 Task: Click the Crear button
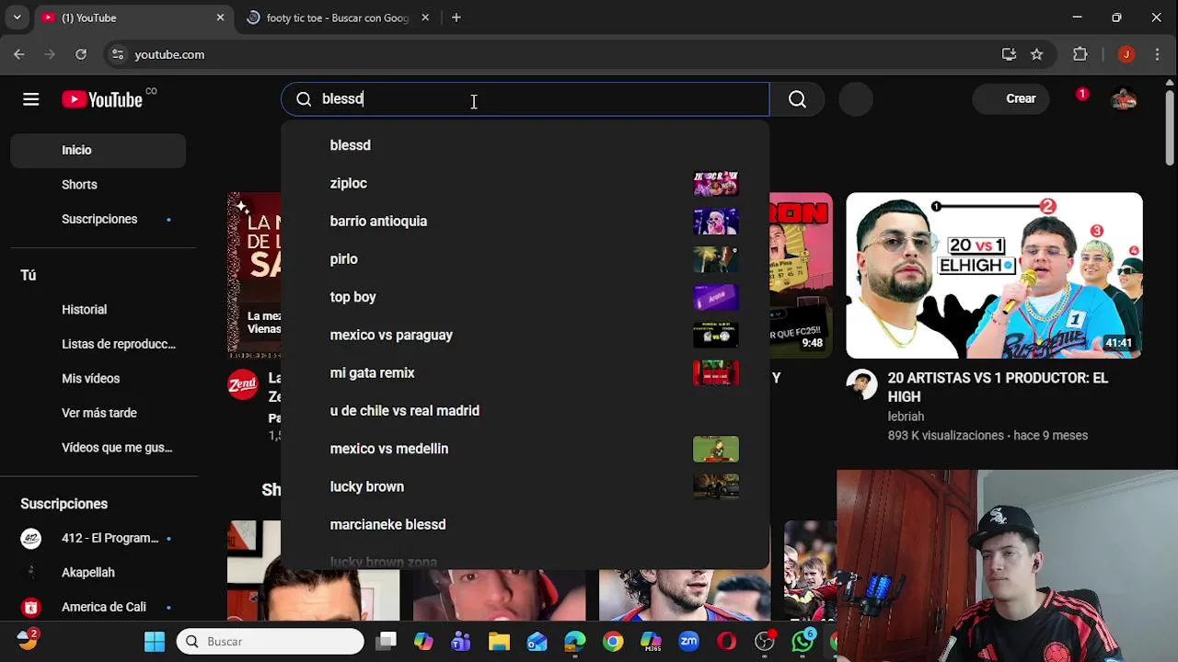click(x=1011, y=98)
